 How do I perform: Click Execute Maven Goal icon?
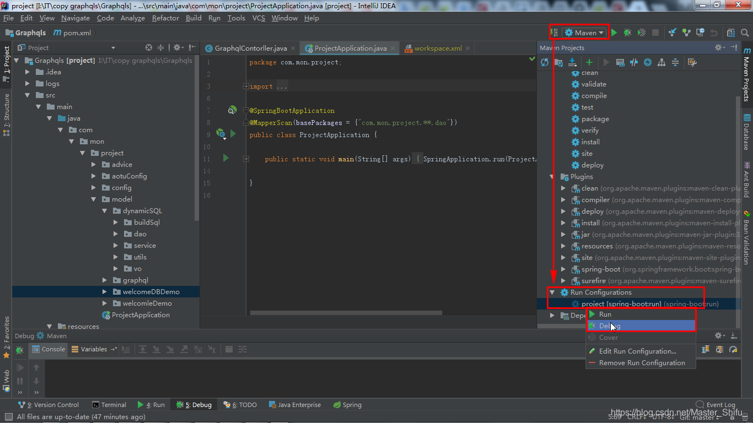620,62
